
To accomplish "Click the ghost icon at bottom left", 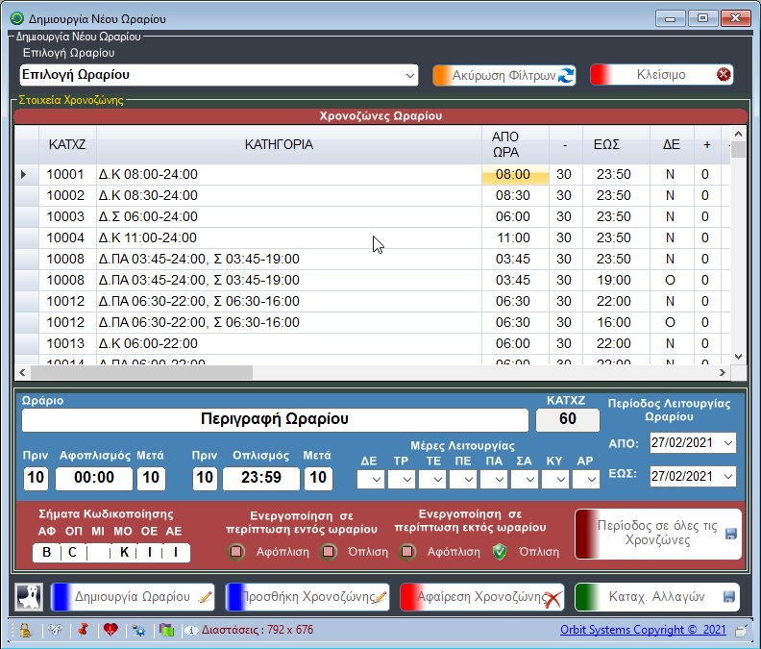I will pyautogui.click(x=29, y=596).
